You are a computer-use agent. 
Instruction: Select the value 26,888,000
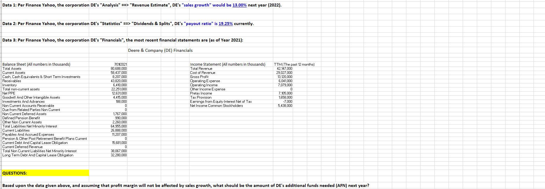[x=119, y=130]
